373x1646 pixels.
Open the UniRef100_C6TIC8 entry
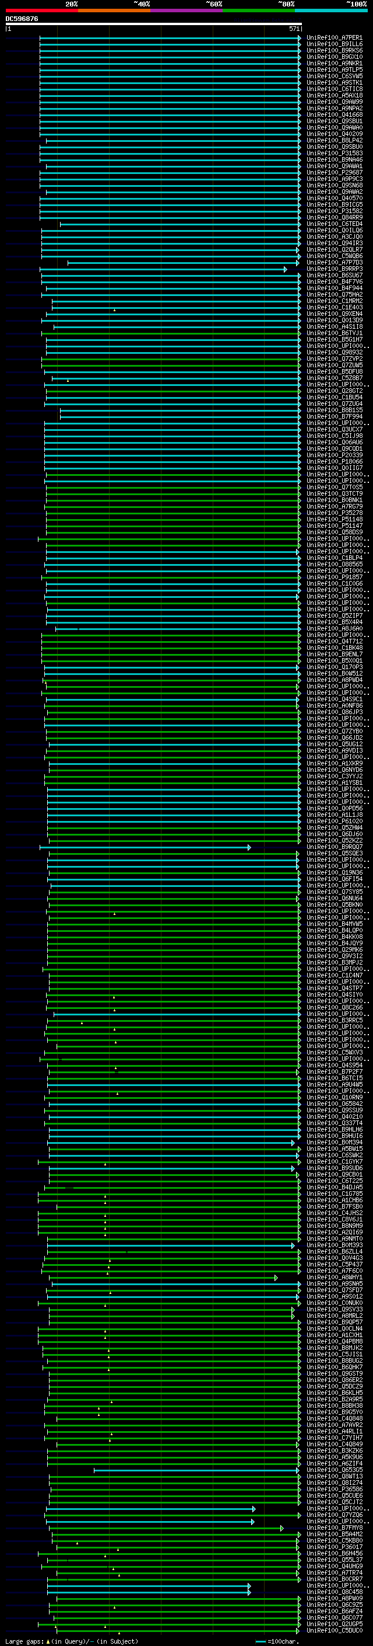(335, 89)
